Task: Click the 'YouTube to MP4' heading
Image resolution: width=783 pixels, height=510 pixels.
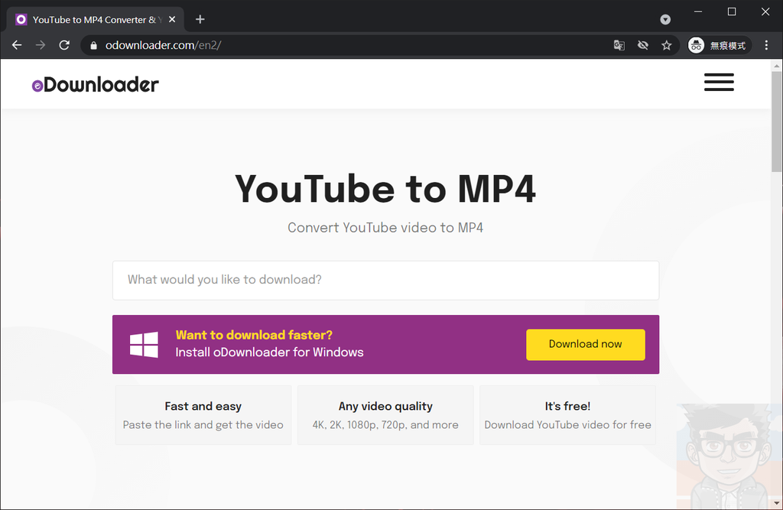Action: [x=385, y=189]
